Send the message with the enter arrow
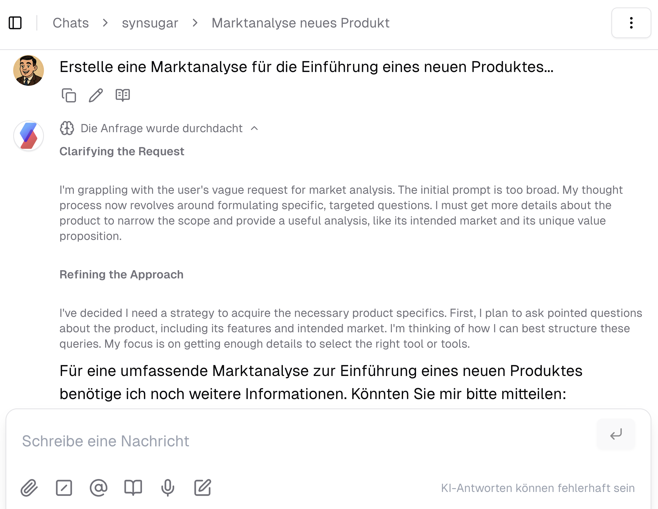Image resolution: width=658 pixels, height=509 pixels. 615,434
